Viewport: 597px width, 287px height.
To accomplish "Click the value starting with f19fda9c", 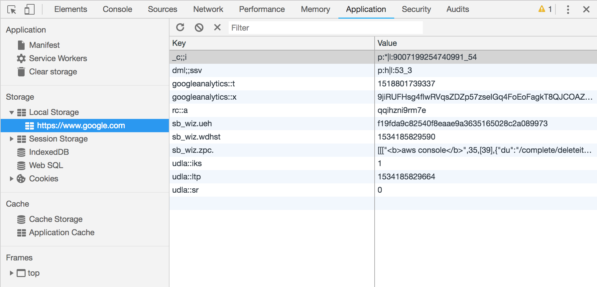I will [462, 124].
